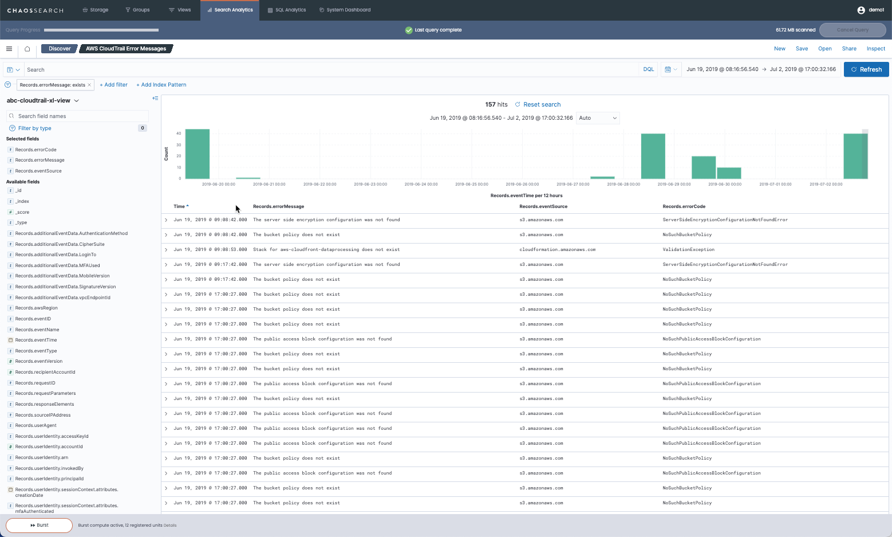Viewport: 892px width, 537px height.
Task: Open the System Dashboard tab
Action: coord(345,10)
